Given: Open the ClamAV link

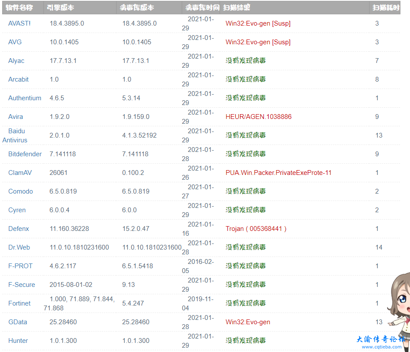Looking at the screenshot, I should 20,173.
